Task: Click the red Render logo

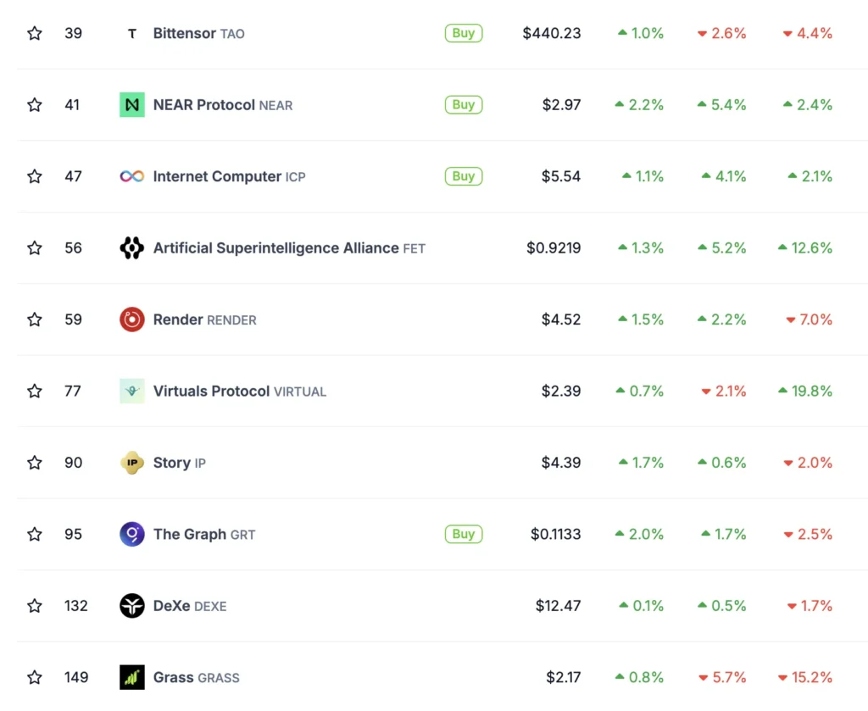Action: pyautogui.click(x=131, y=319)
